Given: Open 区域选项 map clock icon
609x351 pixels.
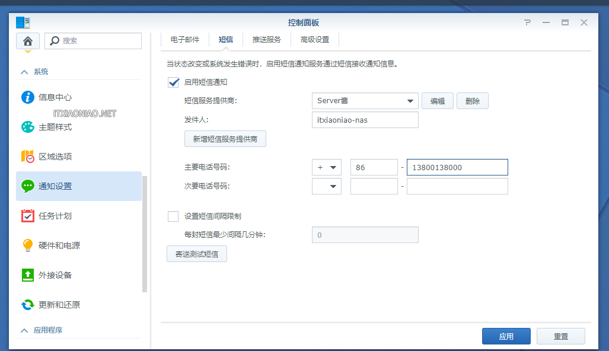Looking at the screenshot, I should click(28, 157).
